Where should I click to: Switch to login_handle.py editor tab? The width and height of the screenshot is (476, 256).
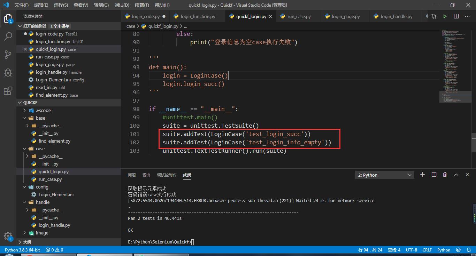[x=397, y=16]
